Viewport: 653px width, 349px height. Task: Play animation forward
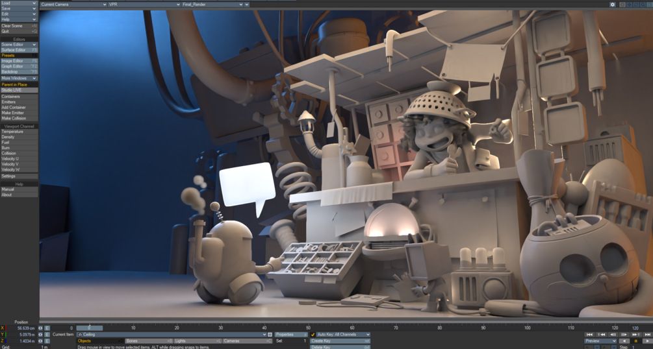pyautogui.click(x=648, y=341)
